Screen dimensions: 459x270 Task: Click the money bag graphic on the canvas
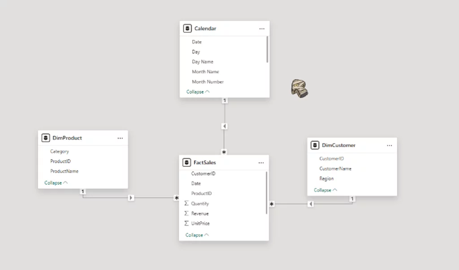click(x=299, y=88)
